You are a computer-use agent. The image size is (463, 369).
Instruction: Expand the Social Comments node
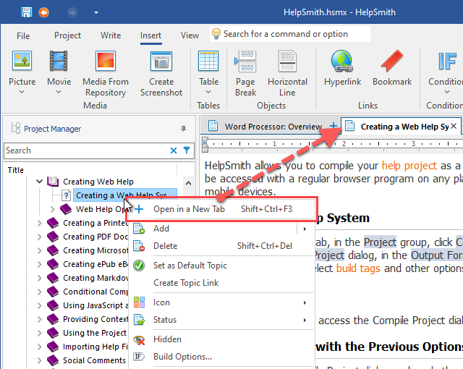(39, 360)
